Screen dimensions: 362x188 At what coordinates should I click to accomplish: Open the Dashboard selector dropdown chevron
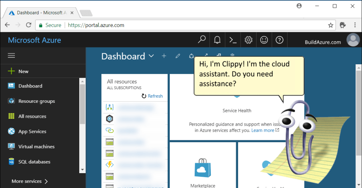[151, 56]
